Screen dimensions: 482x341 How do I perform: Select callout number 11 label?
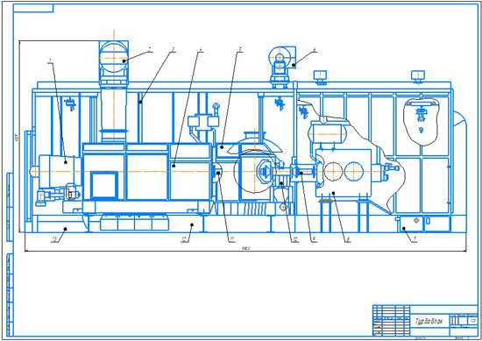click(231, 239)
